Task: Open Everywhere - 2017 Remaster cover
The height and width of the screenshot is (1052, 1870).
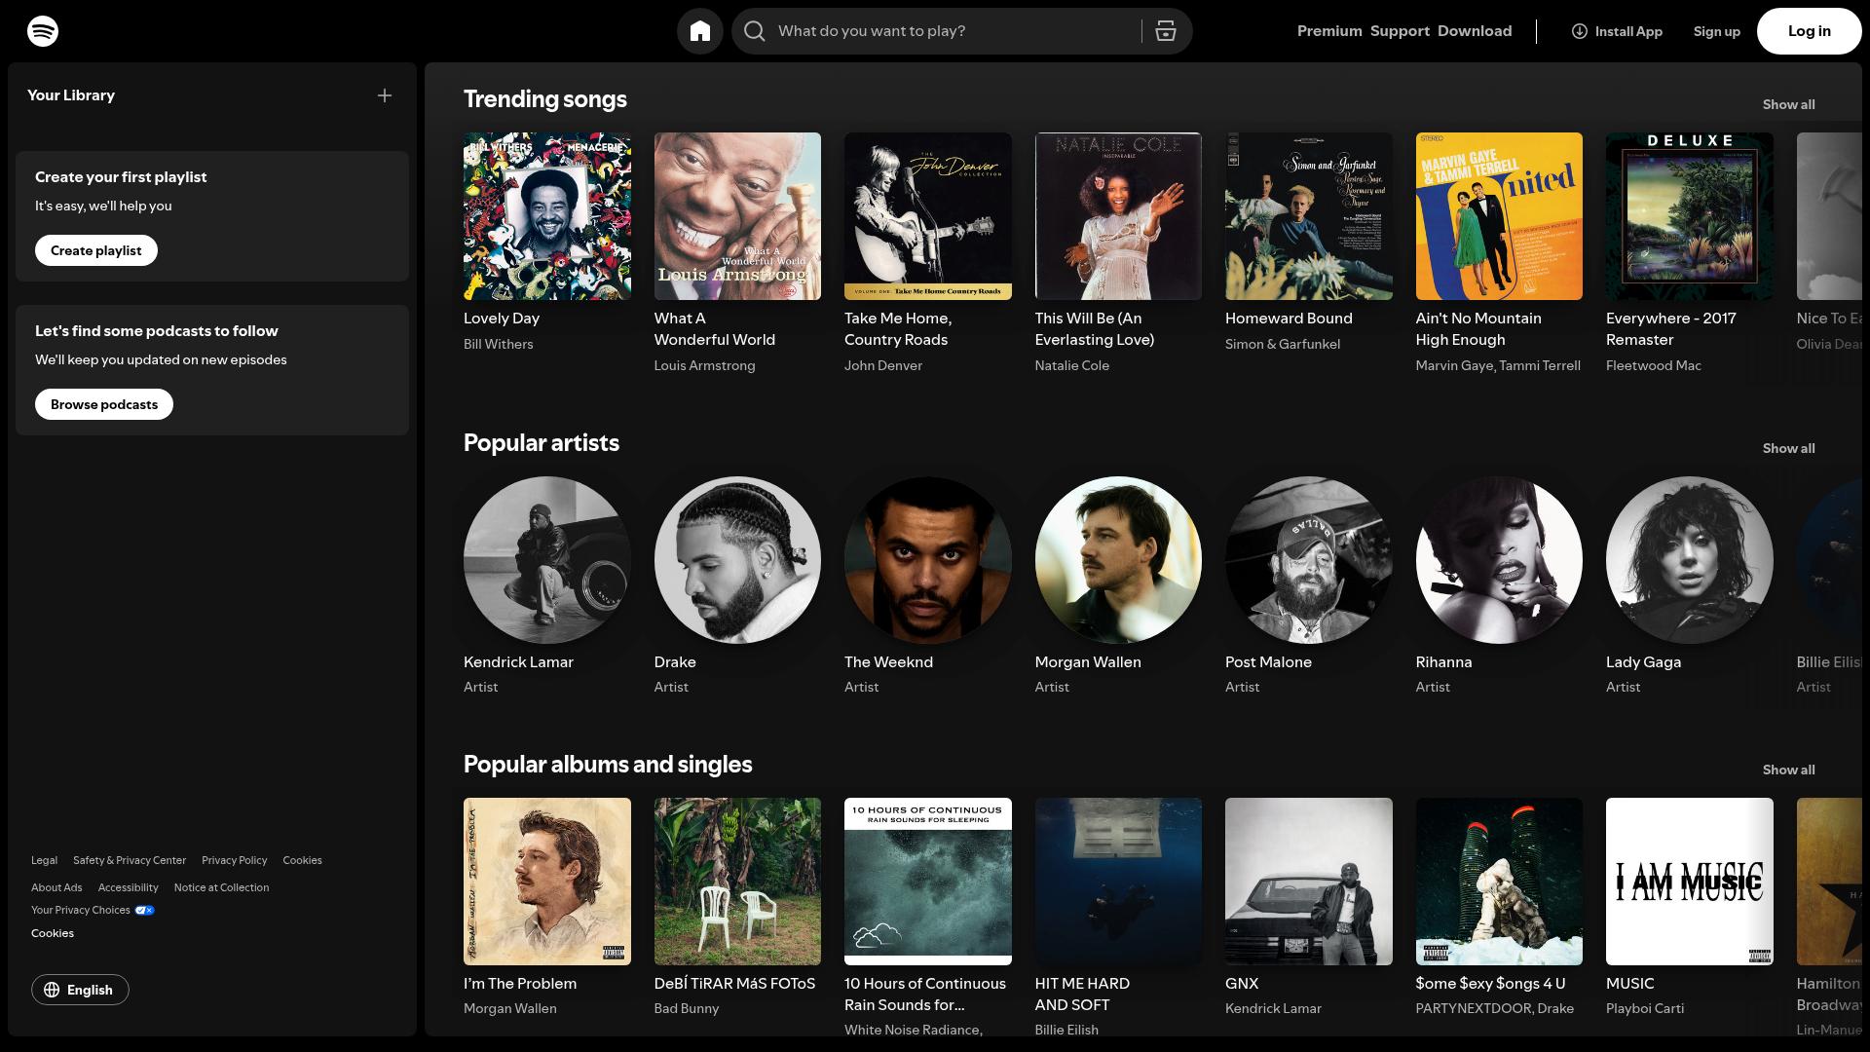Action: pos(1690,216)
